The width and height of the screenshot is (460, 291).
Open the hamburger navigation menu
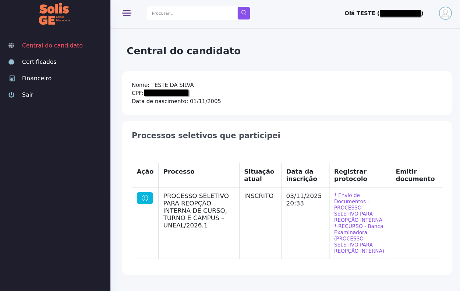(x=127, y=13)
